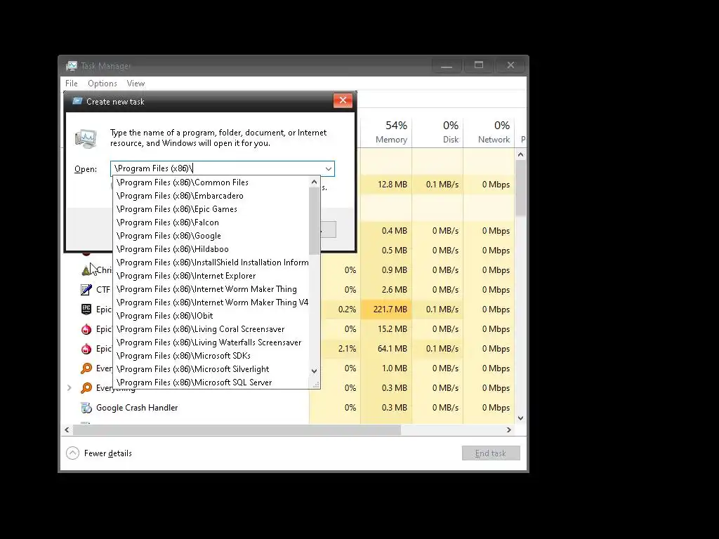This screenshot has width=719, height=539.
Task: Select the Internet Worm Maker Thing V4 suggestion
Action: (211, 302)
